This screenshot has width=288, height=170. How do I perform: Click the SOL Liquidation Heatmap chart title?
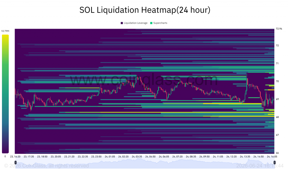coord(145,10)
